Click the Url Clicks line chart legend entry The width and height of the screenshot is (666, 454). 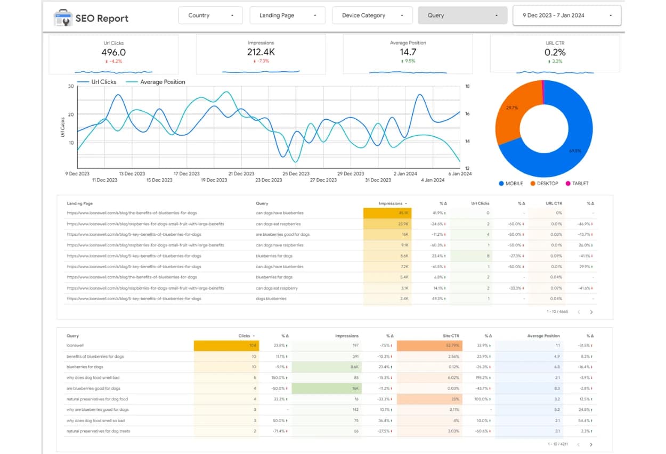(97, 82)
